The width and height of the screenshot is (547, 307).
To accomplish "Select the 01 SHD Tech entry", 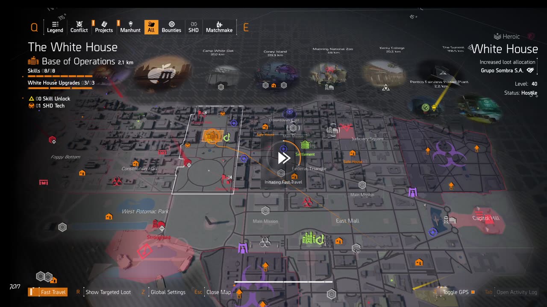I will tap(47, 106).
